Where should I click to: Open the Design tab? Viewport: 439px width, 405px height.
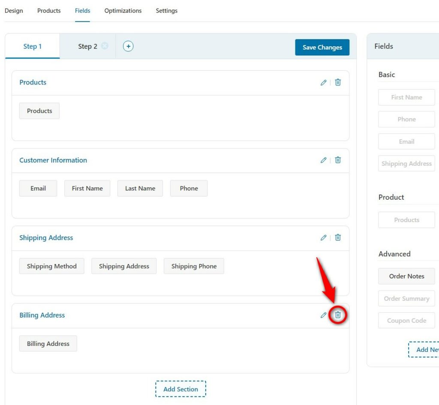(x=14, y=11)
